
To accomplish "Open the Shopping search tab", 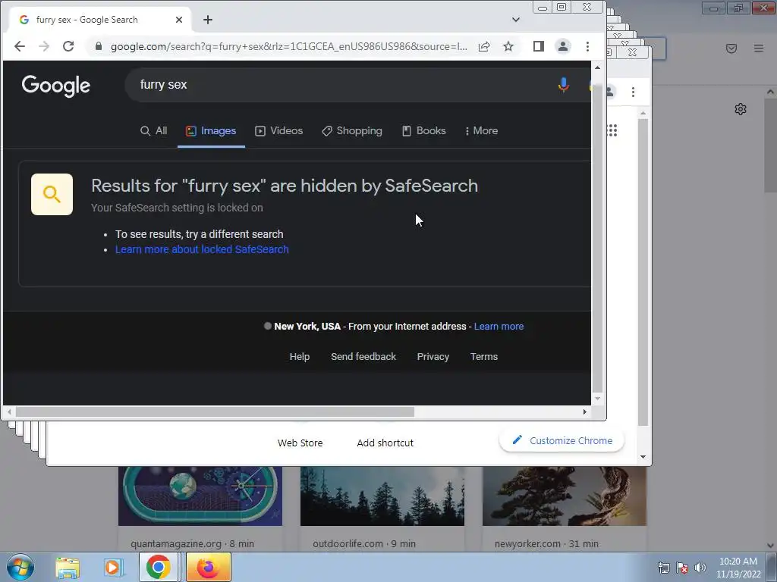I will point(352,130).
